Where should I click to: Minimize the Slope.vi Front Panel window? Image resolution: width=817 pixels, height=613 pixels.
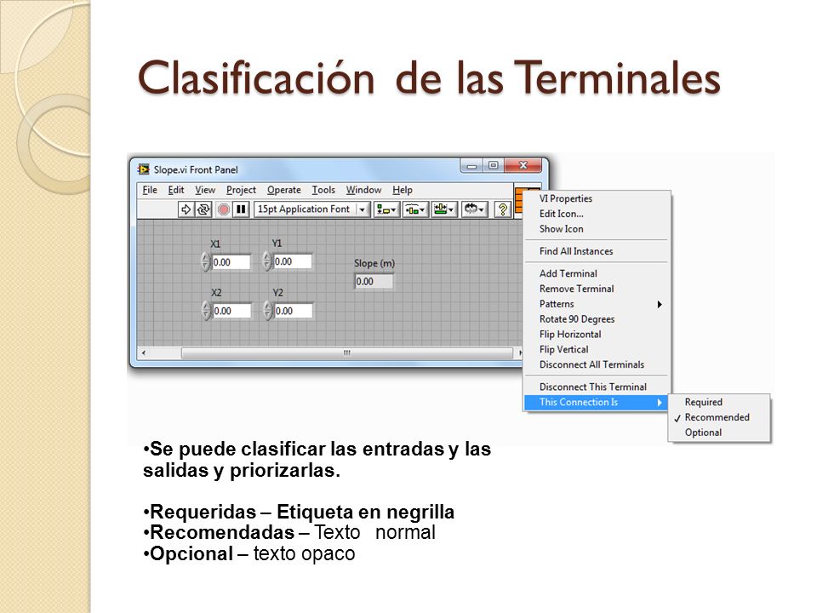click(471, 166)
